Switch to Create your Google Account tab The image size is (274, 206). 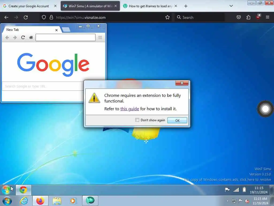pos(28,6)
